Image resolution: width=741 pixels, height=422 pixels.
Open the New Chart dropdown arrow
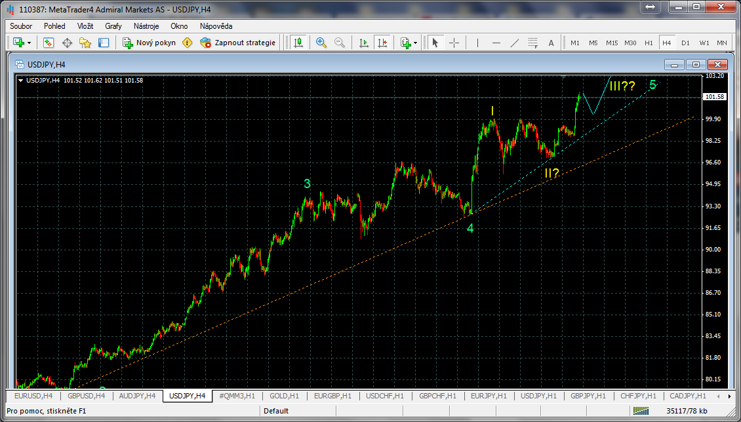pyautogui.click(x=30, y=43)
